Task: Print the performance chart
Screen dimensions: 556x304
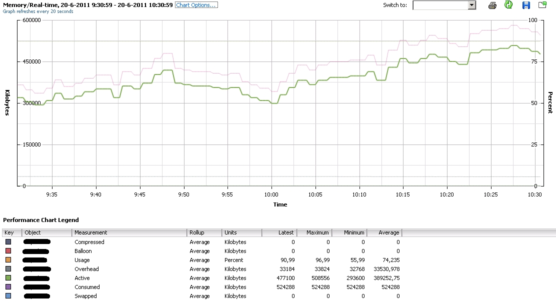Action: click(x=492, y=5)
